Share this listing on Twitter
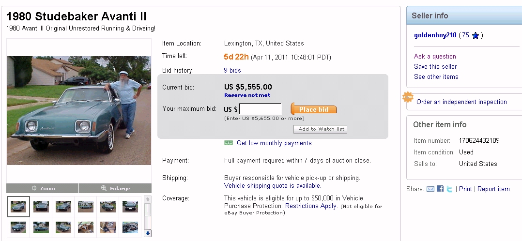 (449, 189)
